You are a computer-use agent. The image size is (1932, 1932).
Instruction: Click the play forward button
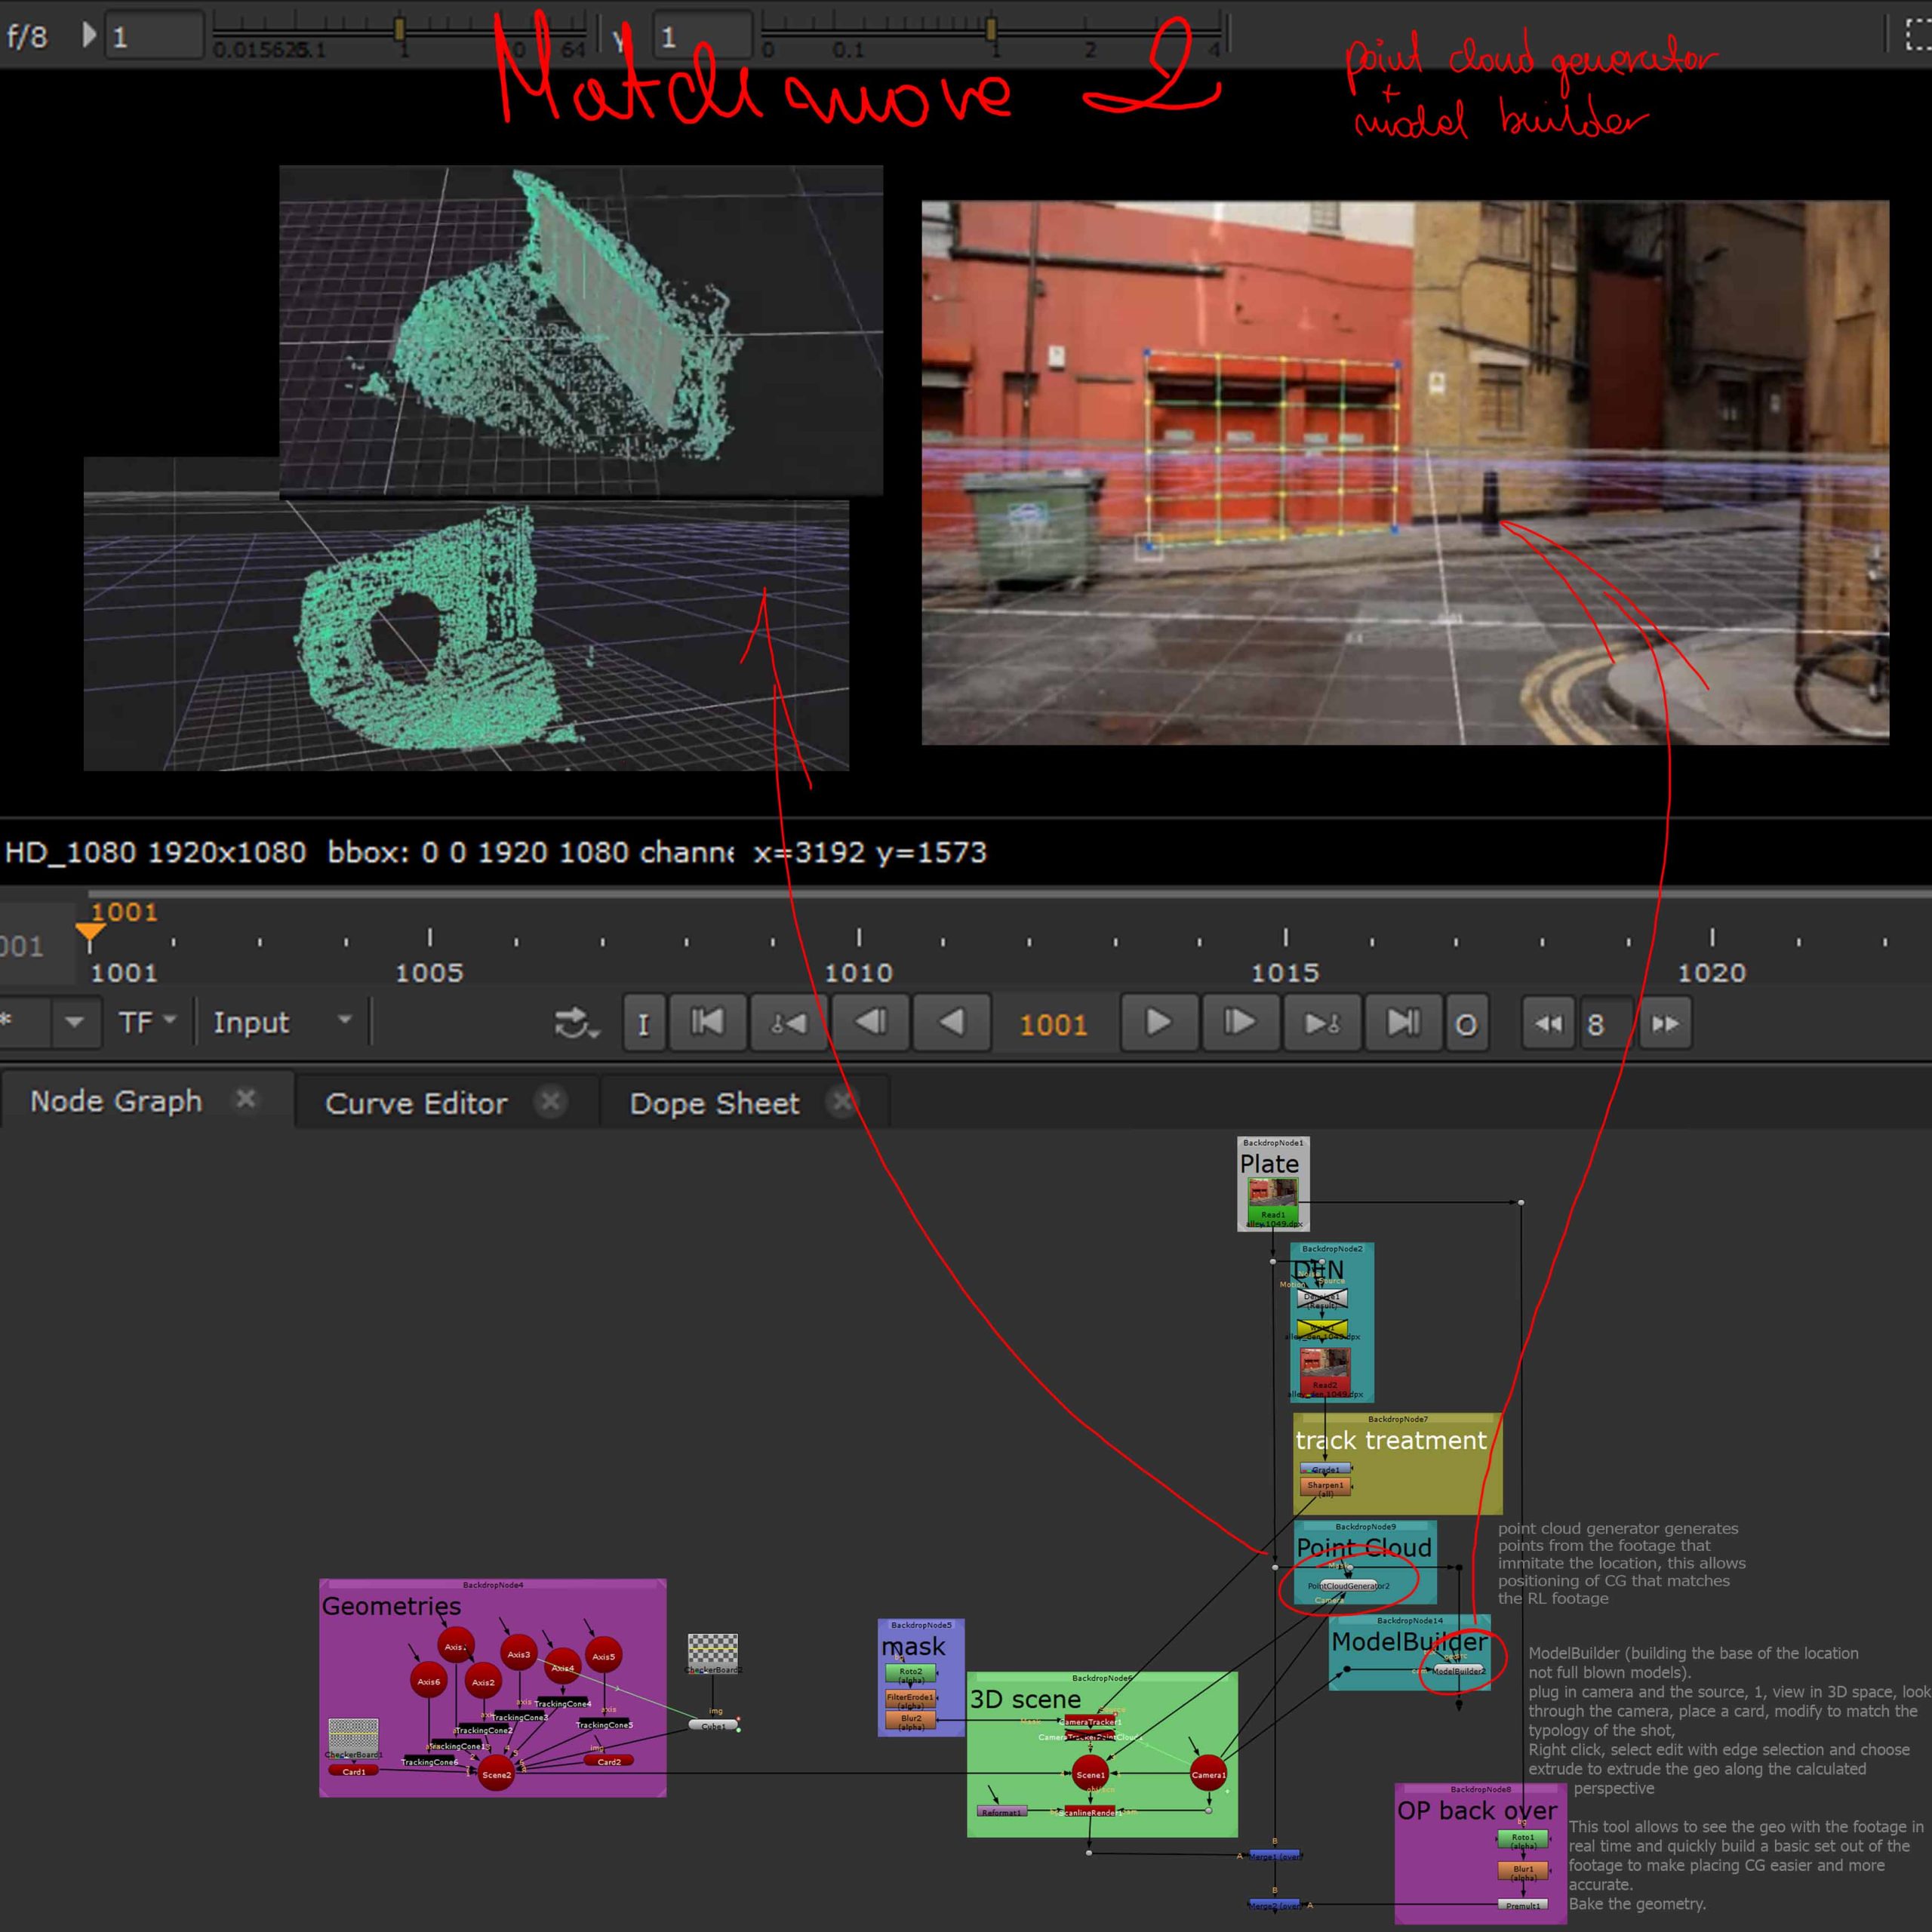pyautogui.click(x=1158, y=1022)
